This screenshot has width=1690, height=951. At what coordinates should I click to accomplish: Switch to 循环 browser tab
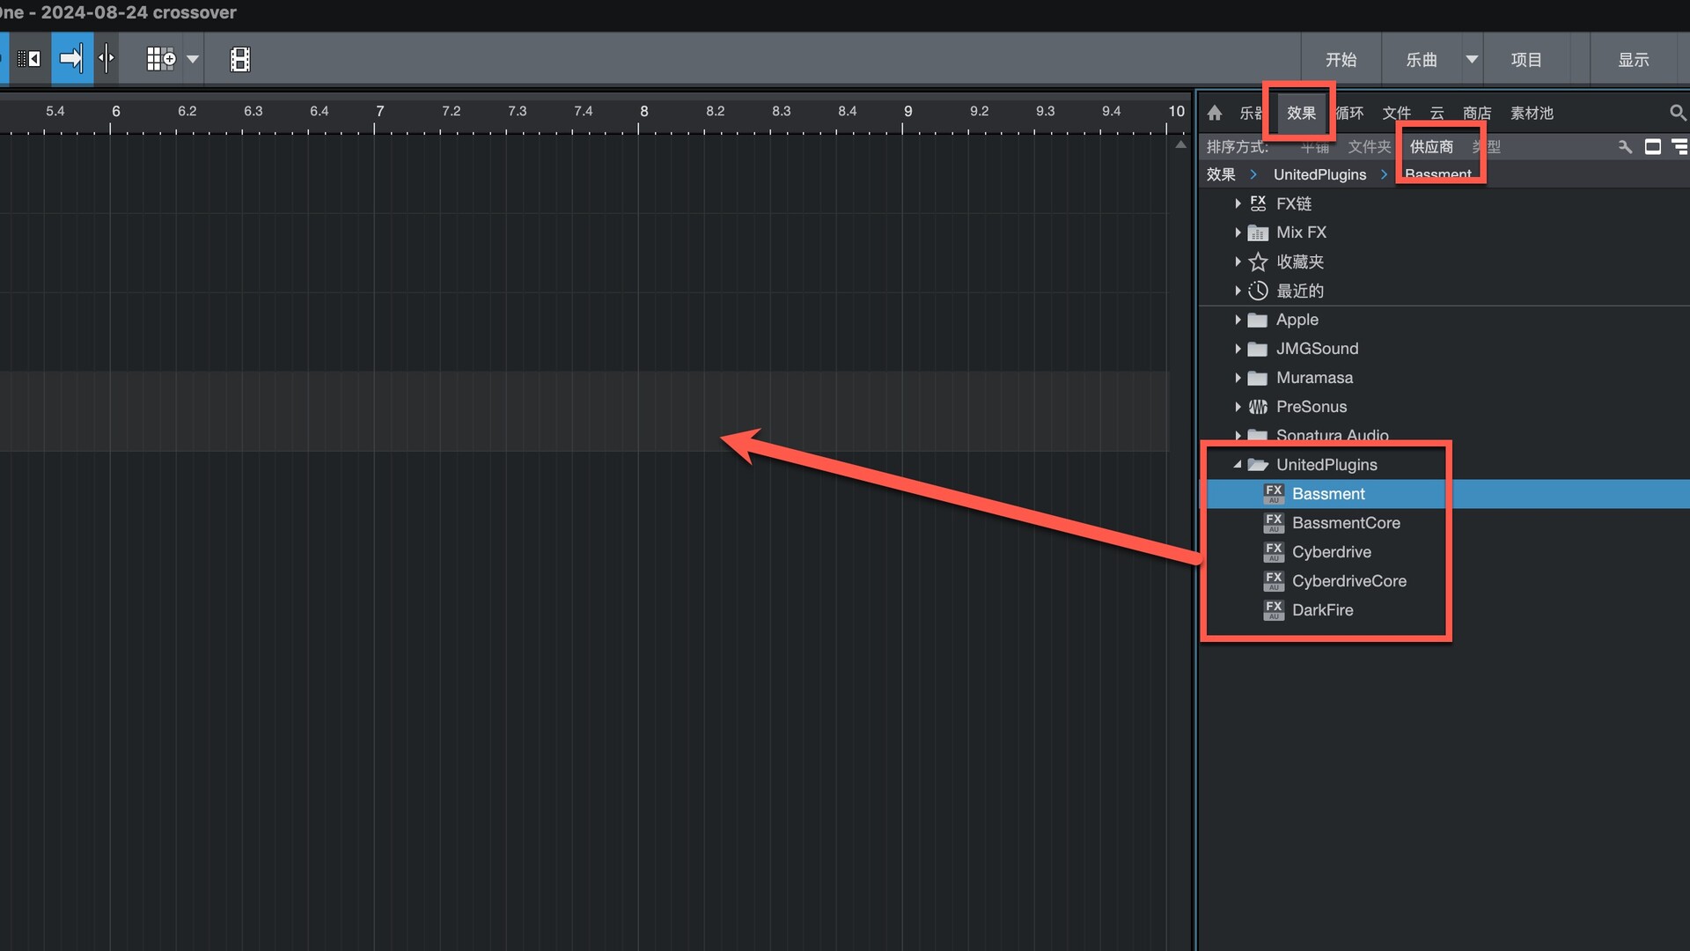click(x=1350, y=113)
